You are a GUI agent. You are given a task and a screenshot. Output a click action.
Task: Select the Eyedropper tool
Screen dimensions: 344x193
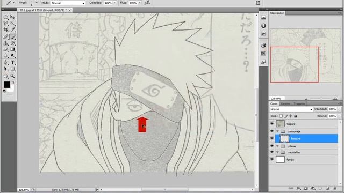pos(12,29)
